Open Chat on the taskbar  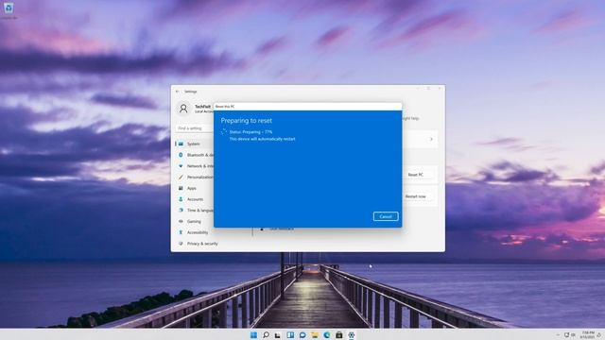pyautogui.click(x=302, y=335)
